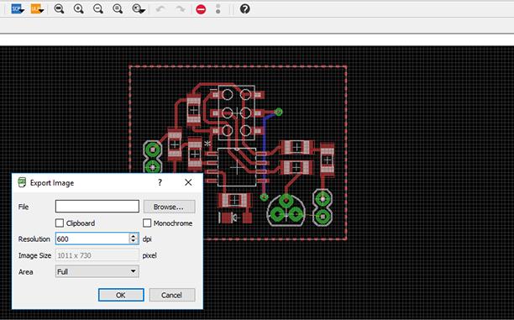The height and width of the screenshot is (320, 514).
Task: Enable the Clipboard checkbox
Action: [60, 223]
